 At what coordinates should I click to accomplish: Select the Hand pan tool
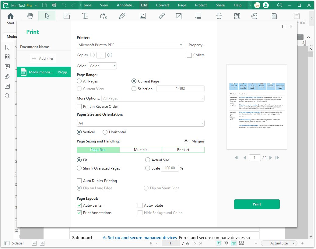[30, 16]
